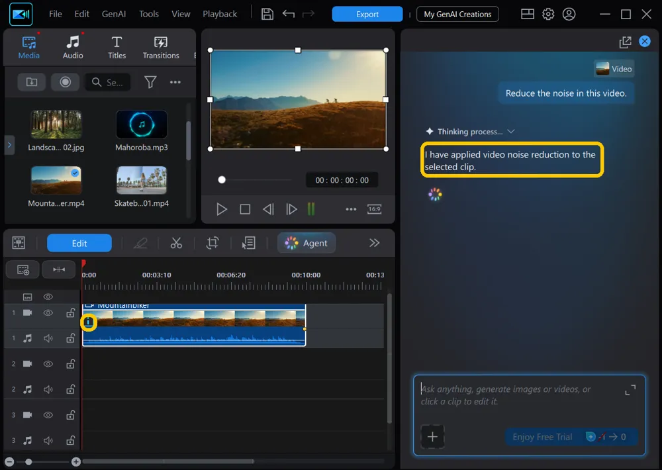
Task: Mute audio track 3
Action: point(48,440)
